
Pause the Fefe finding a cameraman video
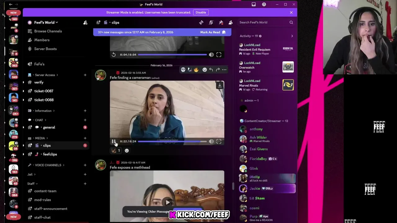[x=114, y=142]
